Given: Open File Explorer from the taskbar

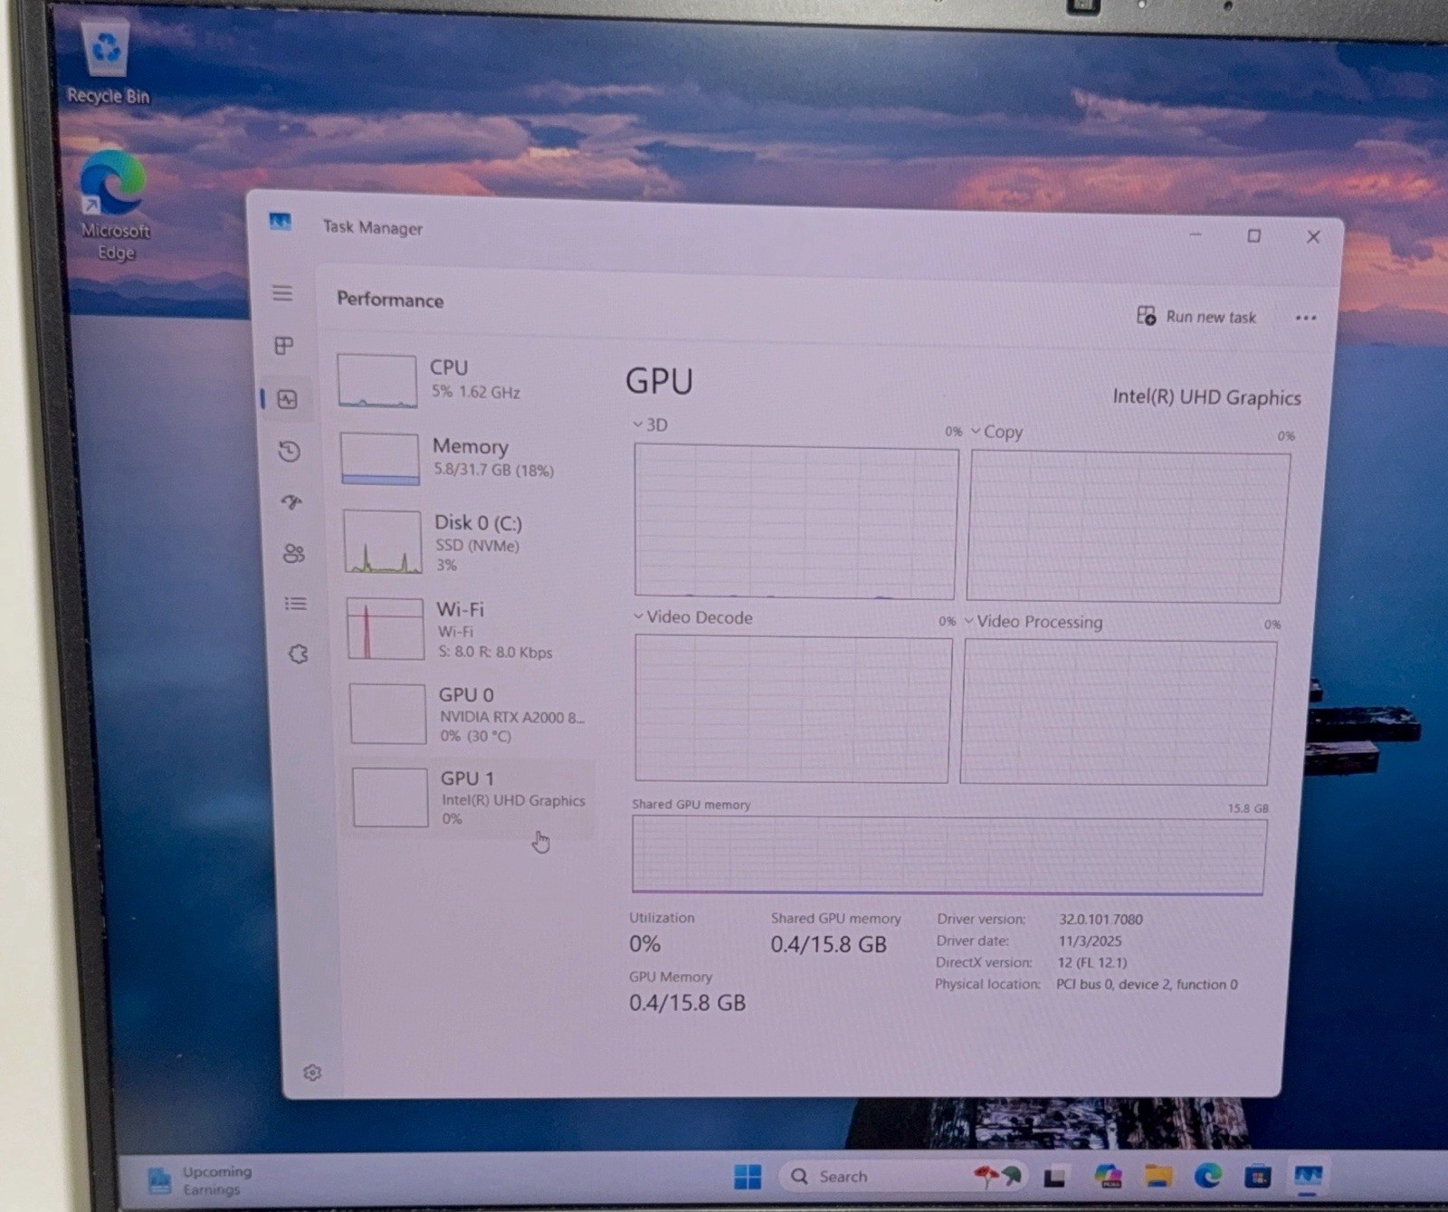Looking at the screenshot, I should [x=1157, y=1177].
